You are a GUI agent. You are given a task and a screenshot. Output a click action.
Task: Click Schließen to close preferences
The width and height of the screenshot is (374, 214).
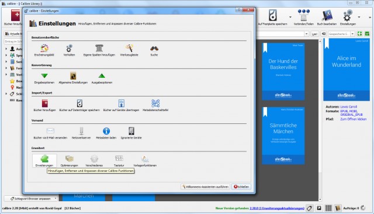pos(241,187)
